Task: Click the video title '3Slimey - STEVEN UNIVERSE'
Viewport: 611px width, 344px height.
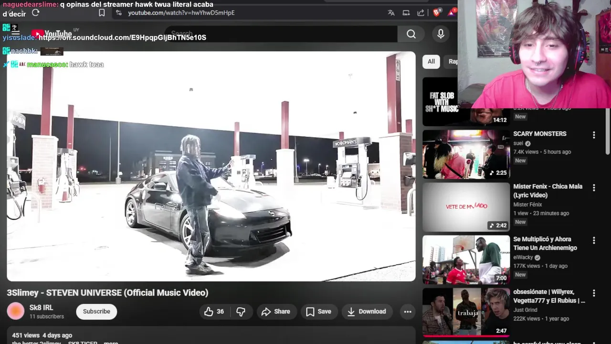Action: point(107,292)
